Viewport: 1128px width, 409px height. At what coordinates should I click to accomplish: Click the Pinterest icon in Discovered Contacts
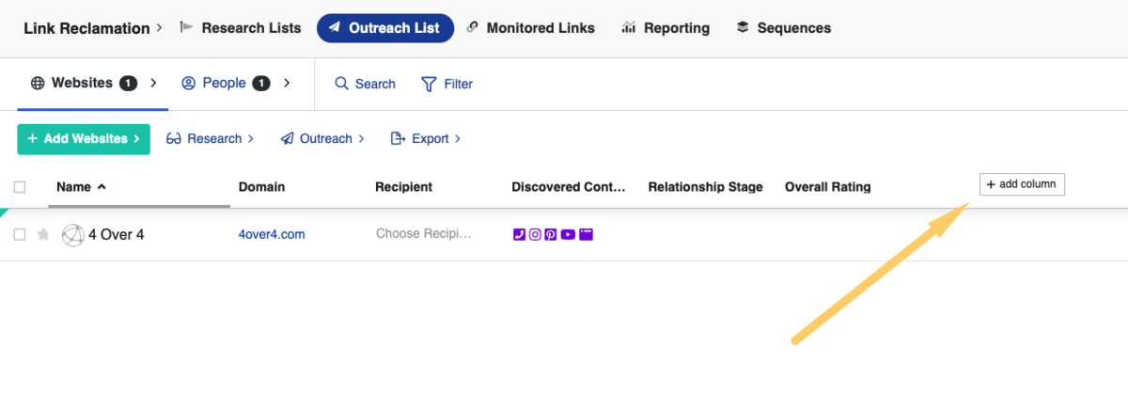pos(551,235)
